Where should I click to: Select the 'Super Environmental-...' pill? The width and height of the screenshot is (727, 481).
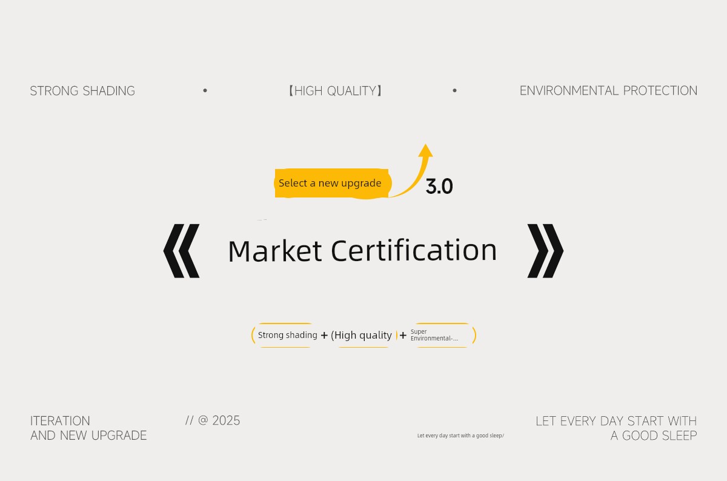[x=441, y=335]
